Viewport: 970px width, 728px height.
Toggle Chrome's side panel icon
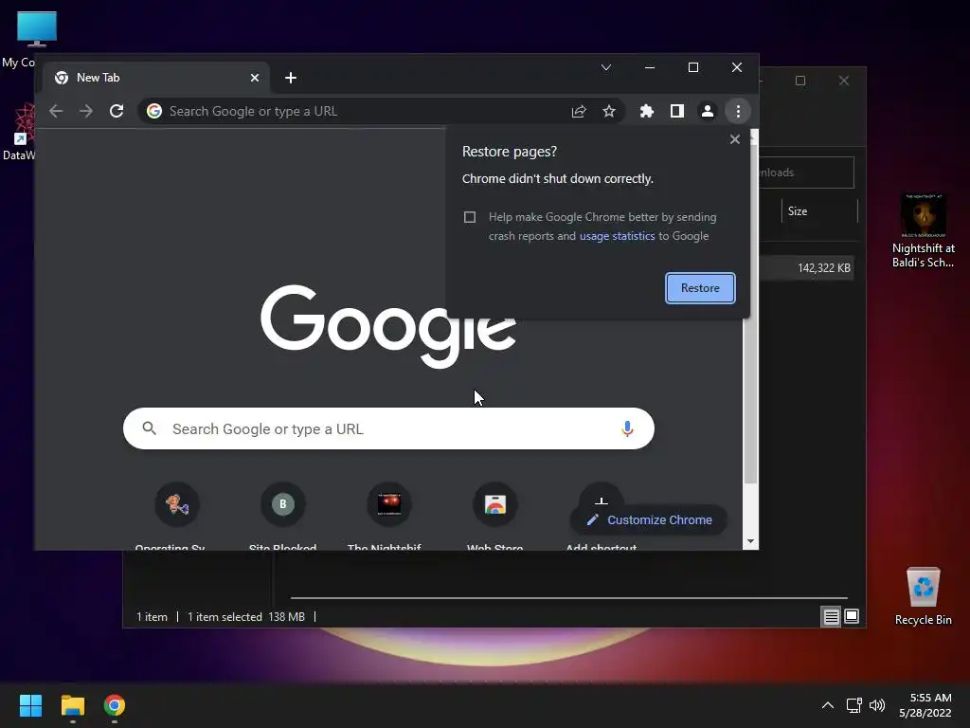[x=676, y=111]
